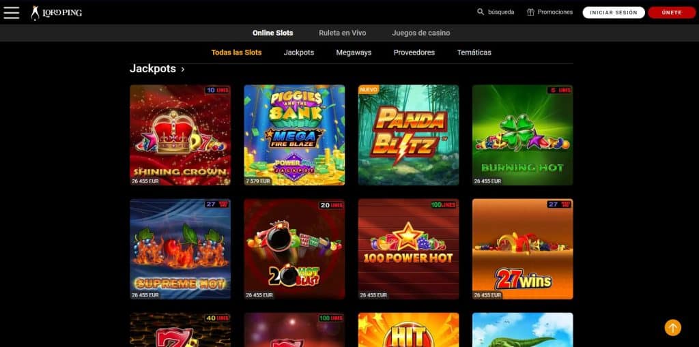699x347 pixels.
Task: Switch to Ruleta en Vivo tab
Action: [343, 33]
